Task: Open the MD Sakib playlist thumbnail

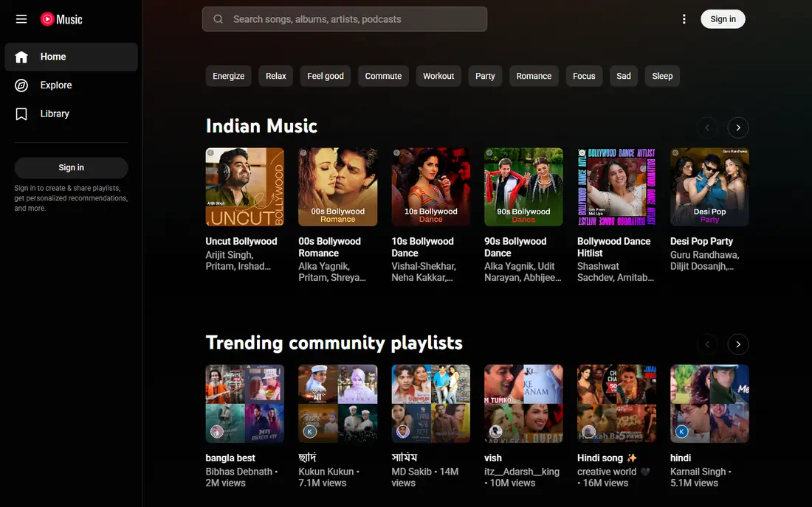Action: [x=430, y=404]
